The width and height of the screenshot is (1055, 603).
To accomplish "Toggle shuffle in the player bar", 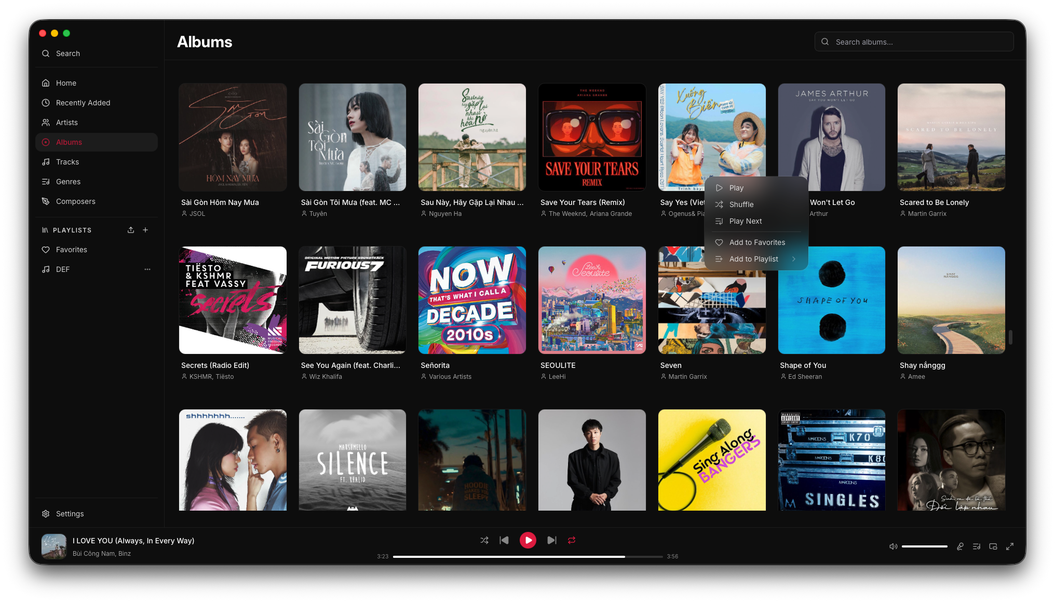I will 484,540.
